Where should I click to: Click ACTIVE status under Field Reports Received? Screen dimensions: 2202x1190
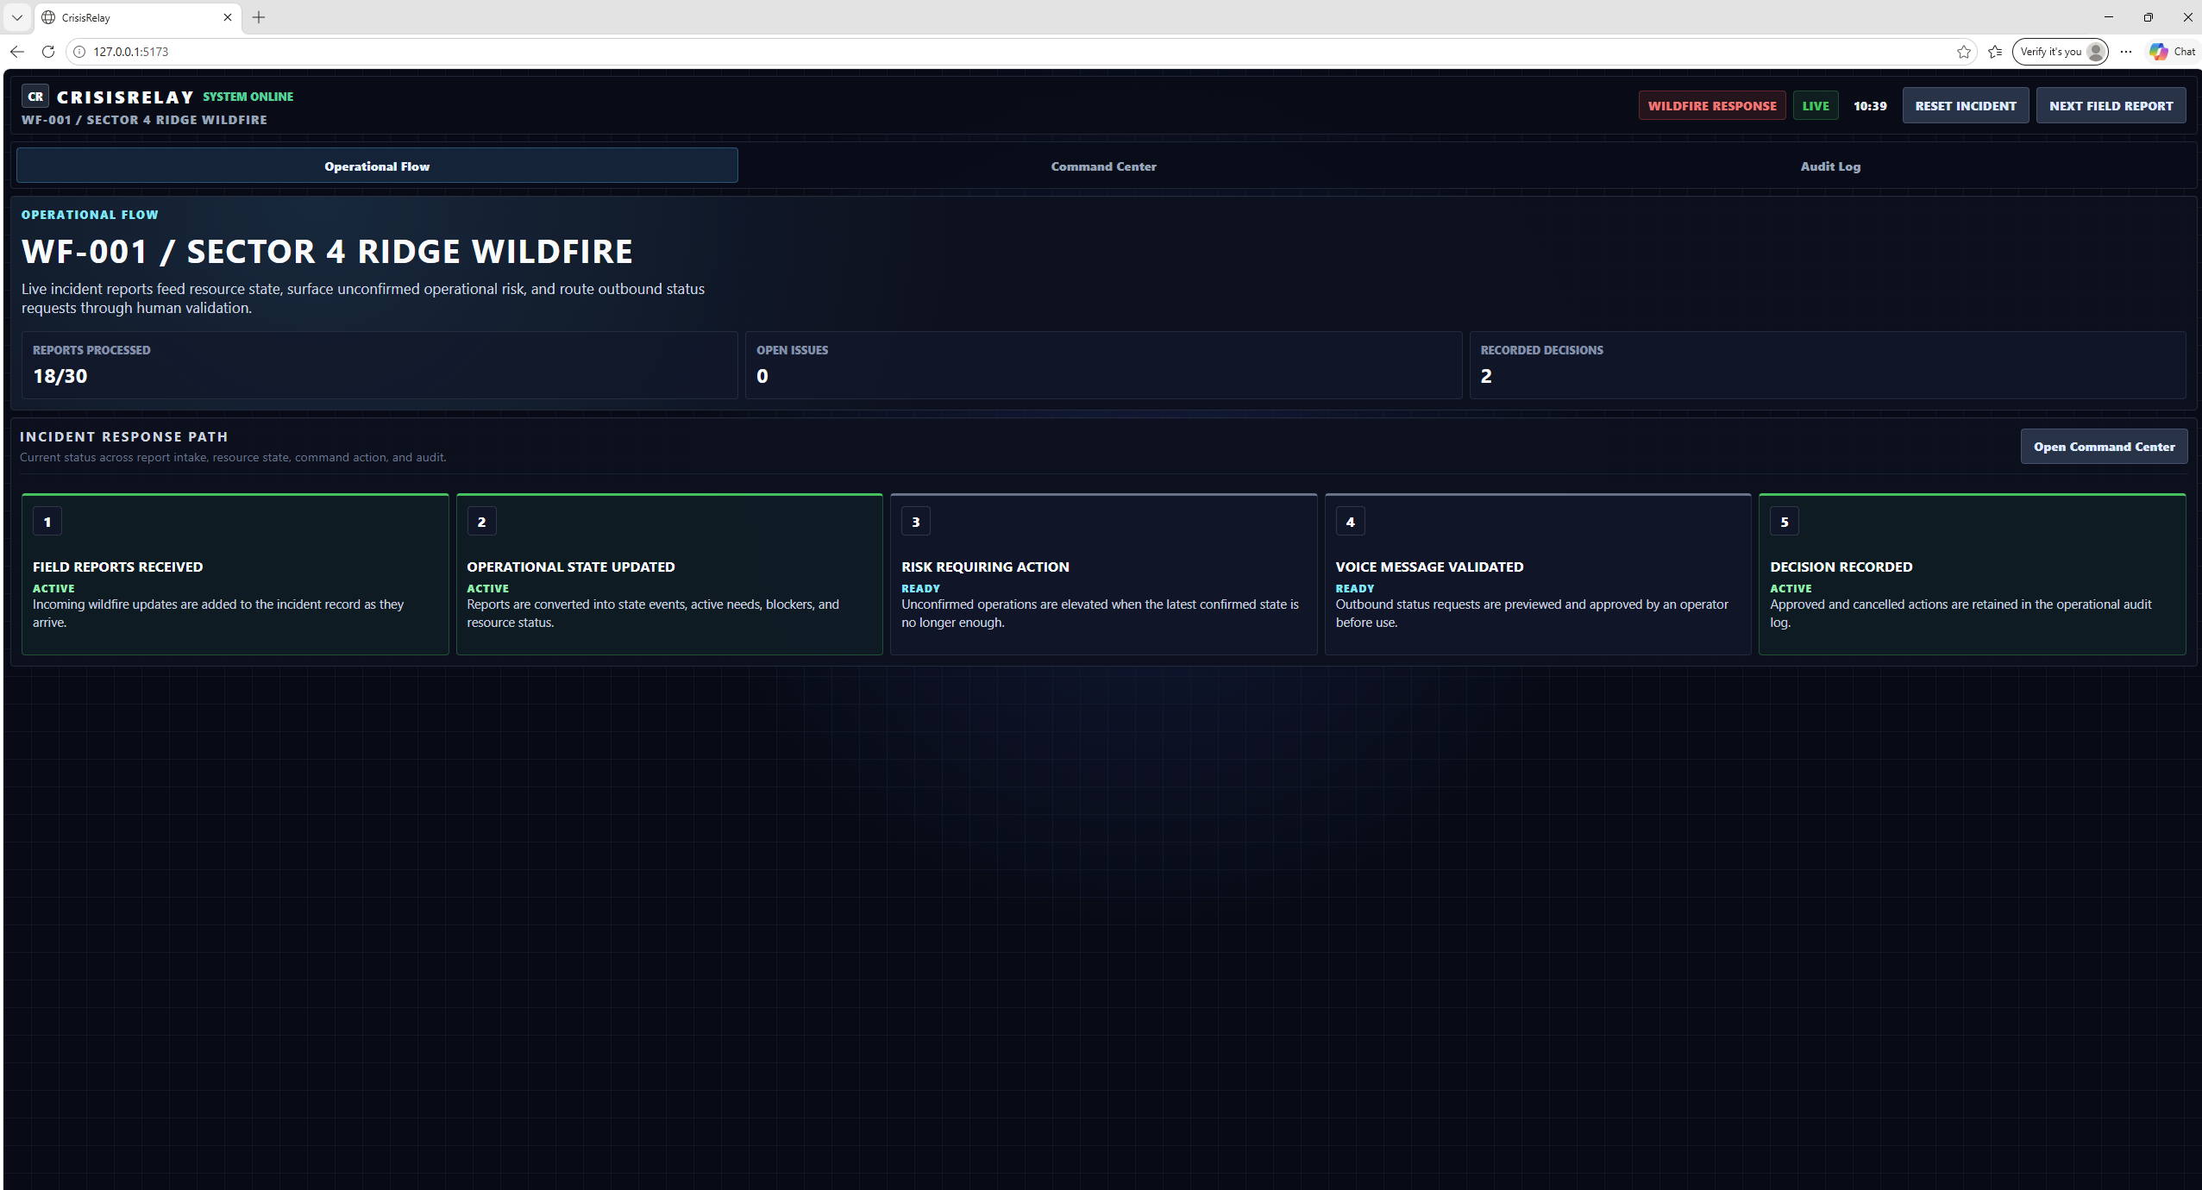tap(53, 588)
